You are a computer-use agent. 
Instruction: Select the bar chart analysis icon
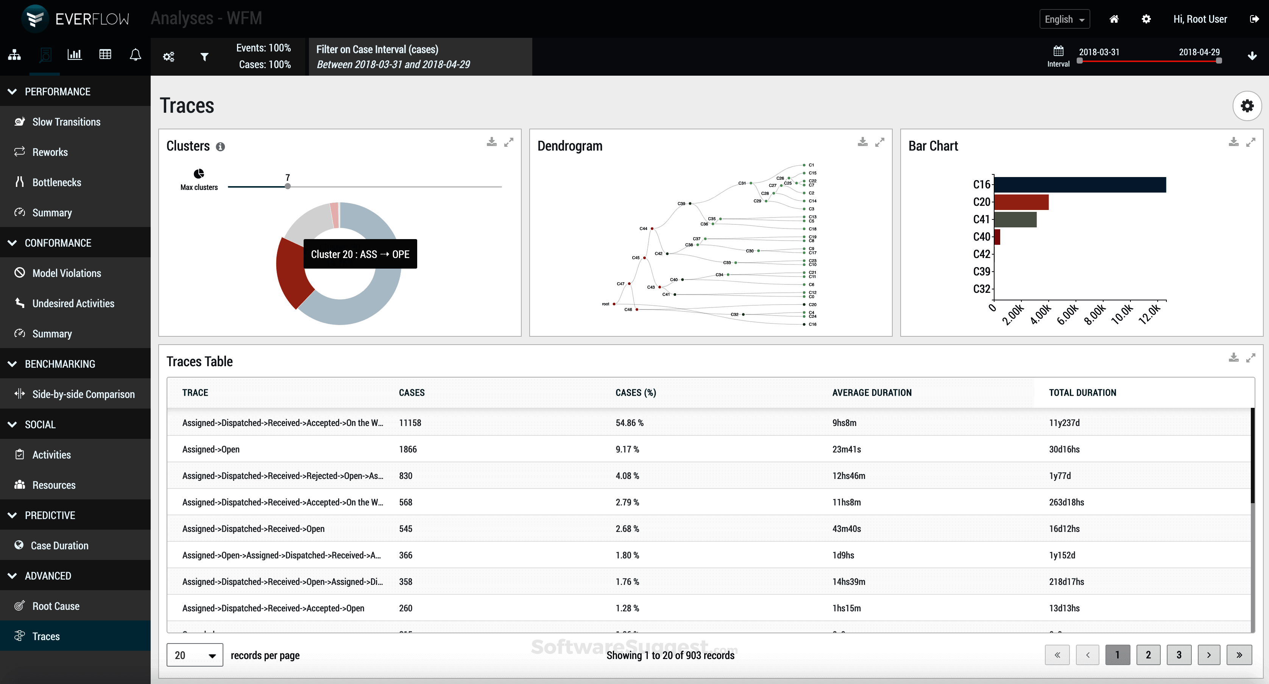(74, 54)
